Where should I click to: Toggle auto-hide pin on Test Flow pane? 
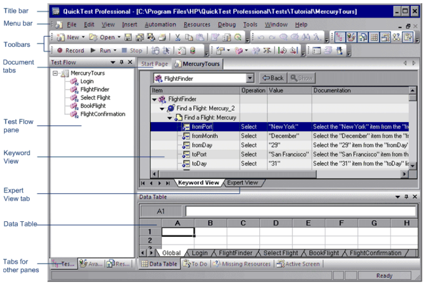point(122,62)
